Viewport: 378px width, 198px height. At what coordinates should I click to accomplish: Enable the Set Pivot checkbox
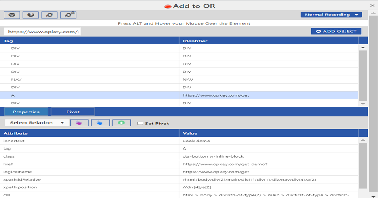point(140,123)
